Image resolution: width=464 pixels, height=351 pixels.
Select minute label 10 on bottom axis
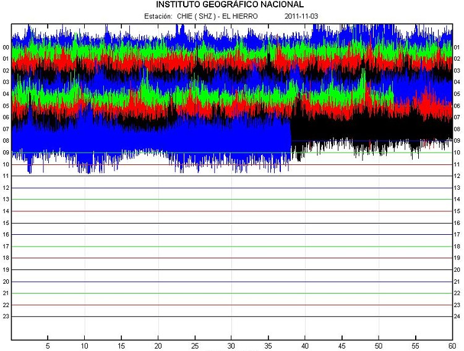click(x=84, y=345)
